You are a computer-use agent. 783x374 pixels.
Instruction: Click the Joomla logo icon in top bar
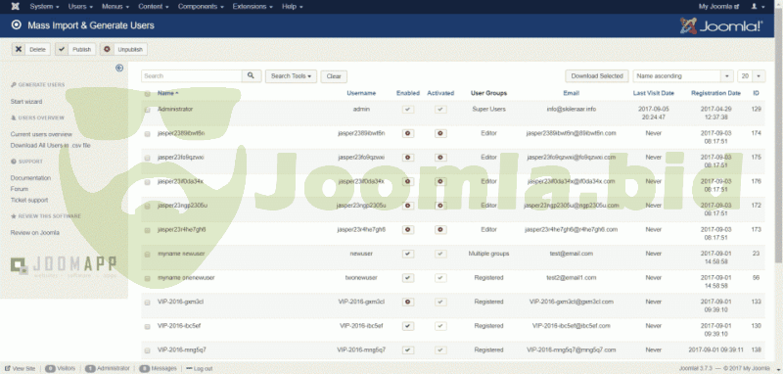pos(16,7)
